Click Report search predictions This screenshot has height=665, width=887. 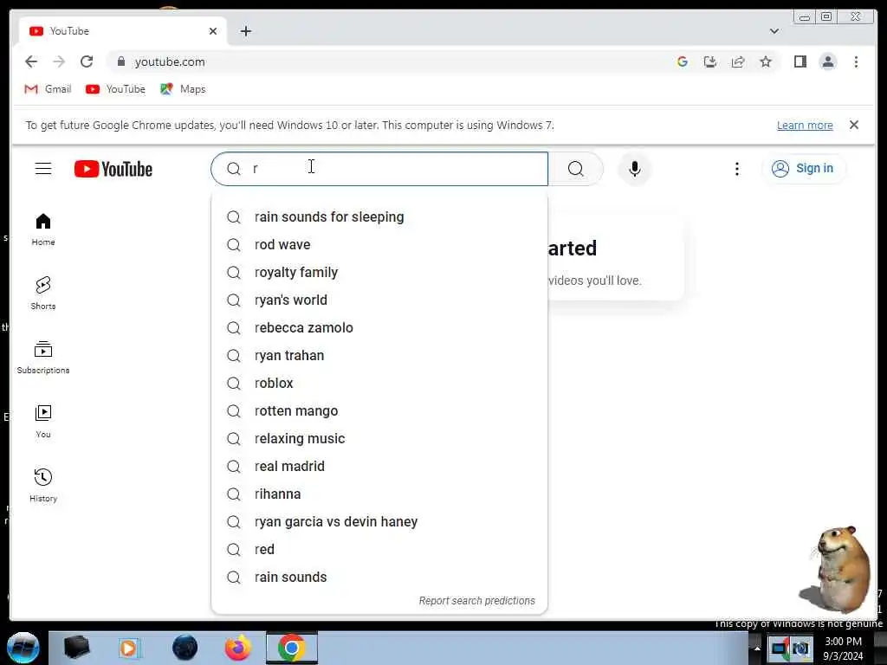476,601
